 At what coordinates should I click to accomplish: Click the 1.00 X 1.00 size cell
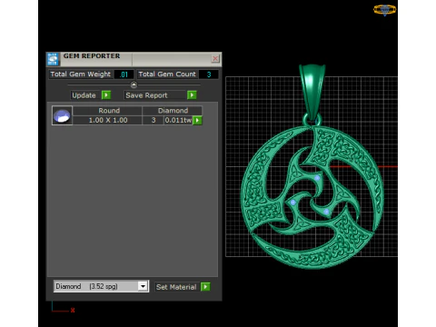pos(108,120)
